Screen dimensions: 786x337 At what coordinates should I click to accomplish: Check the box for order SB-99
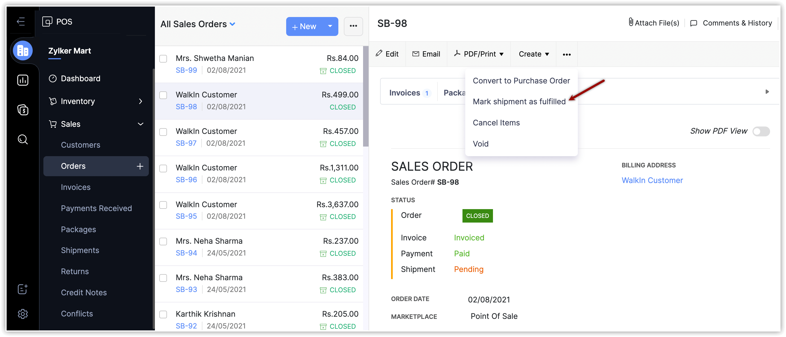(x=163, y=58)
